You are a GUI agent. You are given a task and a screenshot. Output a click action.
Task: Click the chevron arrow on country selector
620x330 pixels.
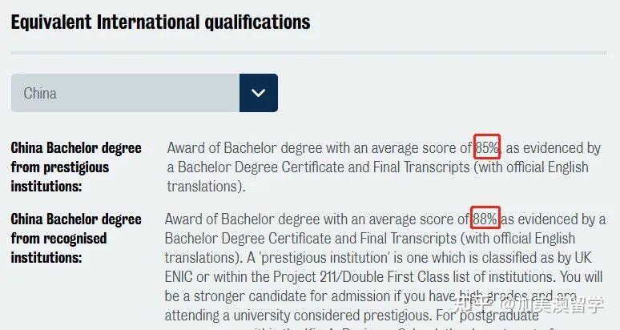(x=258, y=93)
